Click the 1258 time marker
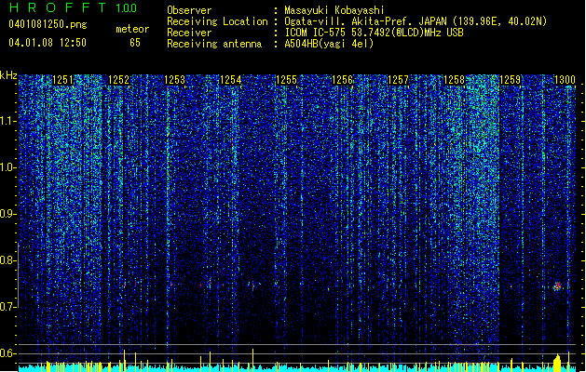This screenshot has width=586, height=372. click(454, 80)
